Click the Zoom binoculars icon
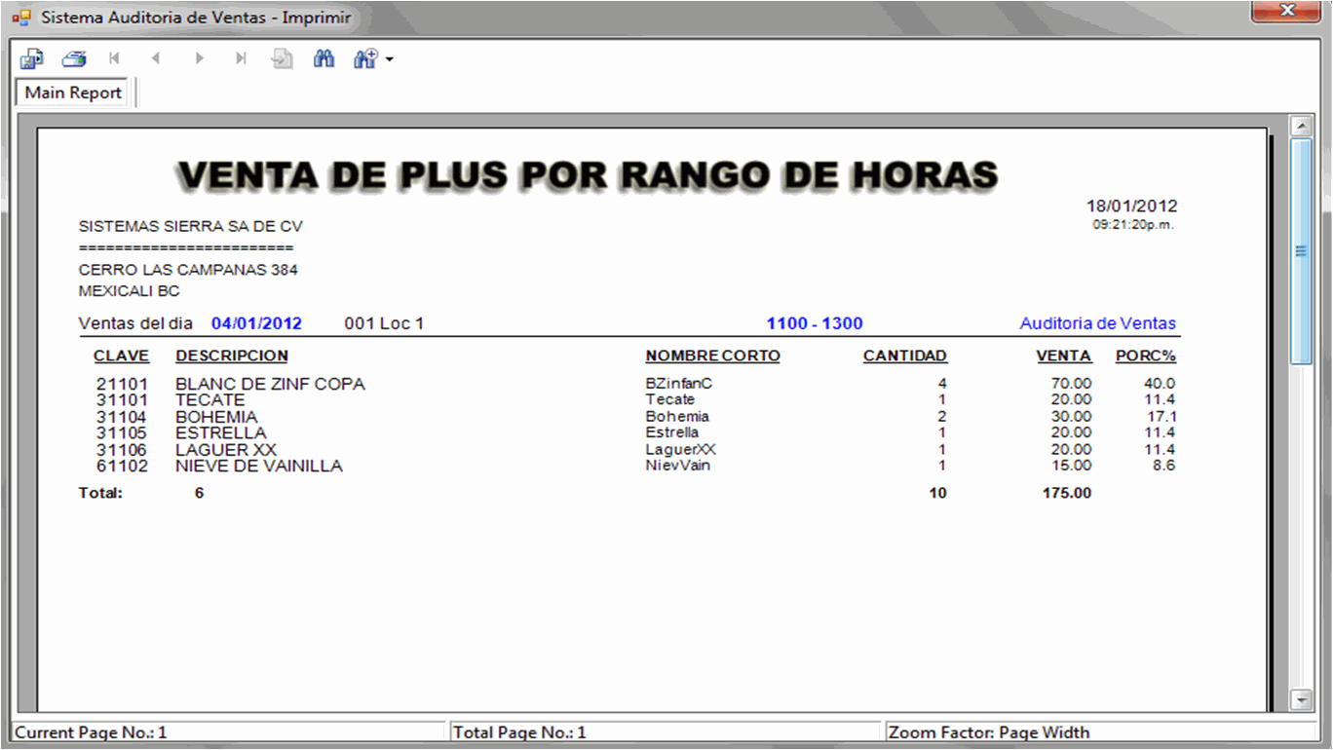Image resolution: width=1333 pixels, height=750 pixels. 365,59
